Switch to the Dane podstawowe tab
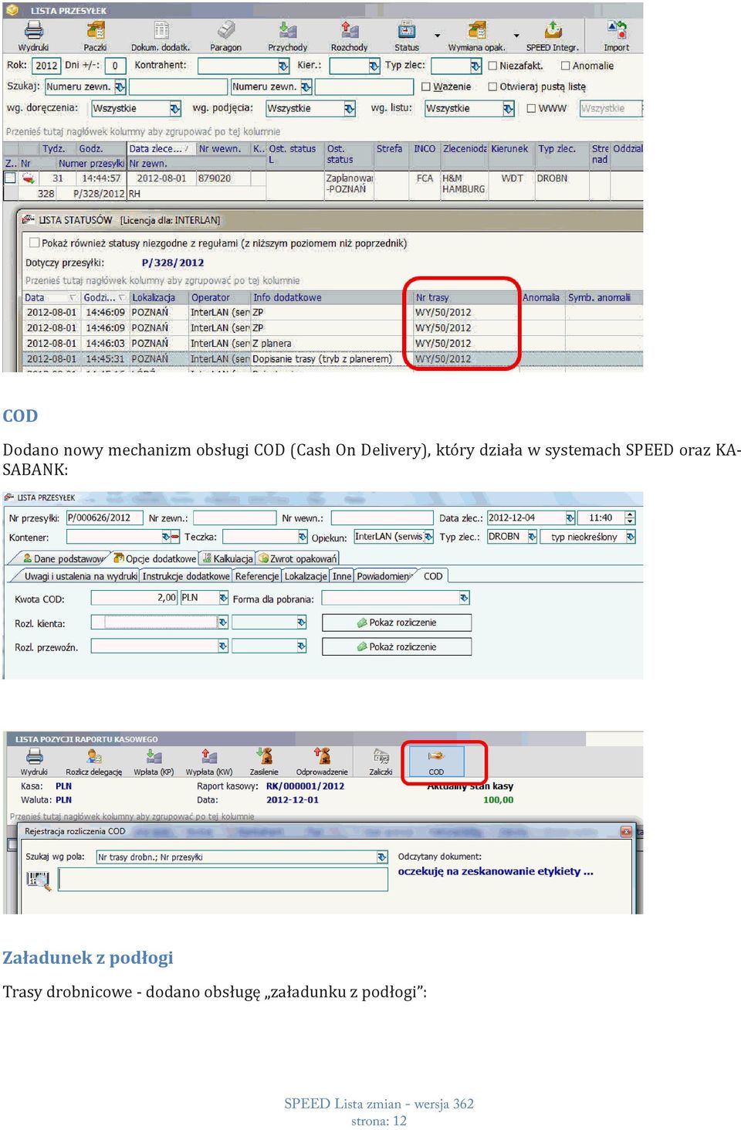Image resolution: width=741 pixels, height=1130 pixels. click(63, 558)
